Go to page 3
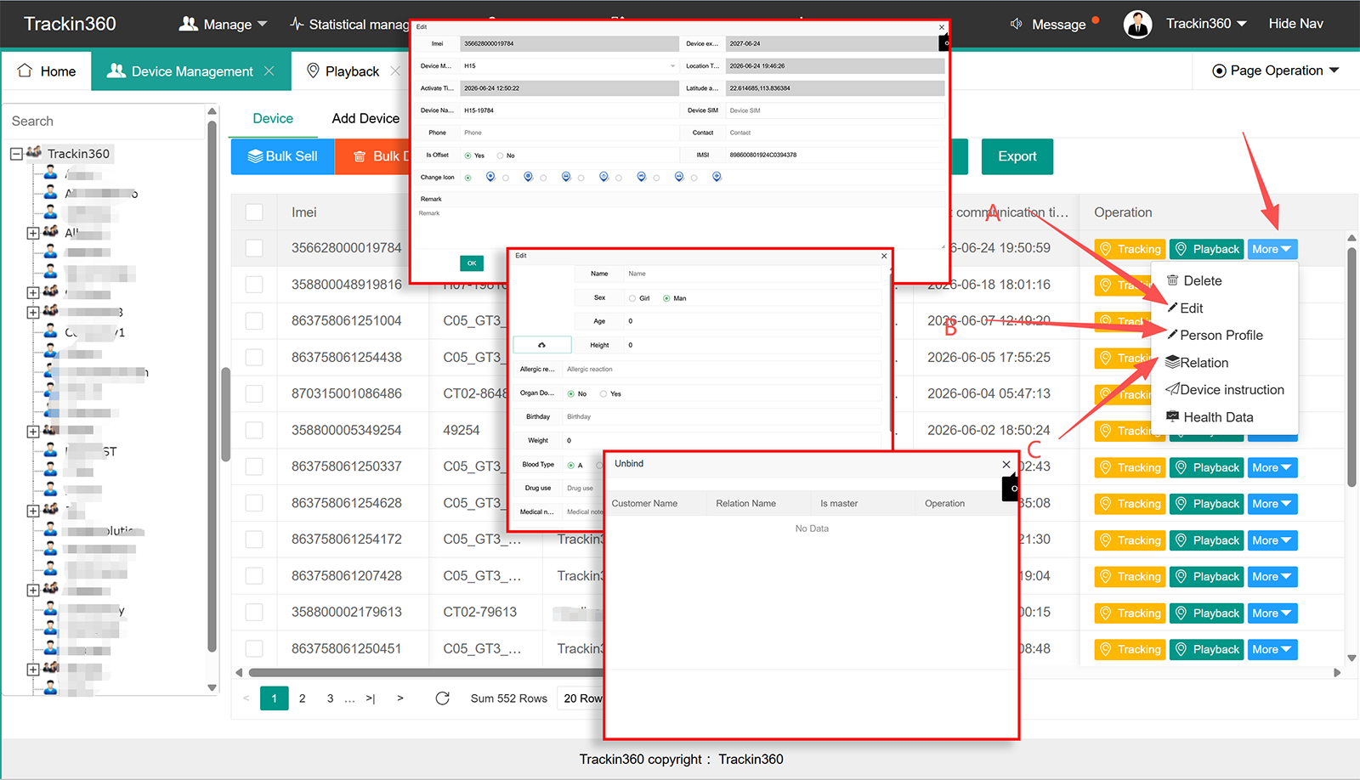This screenshot has height=780, width=1360. (330, 698)
